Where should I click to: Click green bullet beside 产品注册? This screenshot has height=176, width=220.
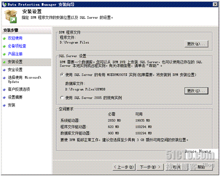point(4,54)
